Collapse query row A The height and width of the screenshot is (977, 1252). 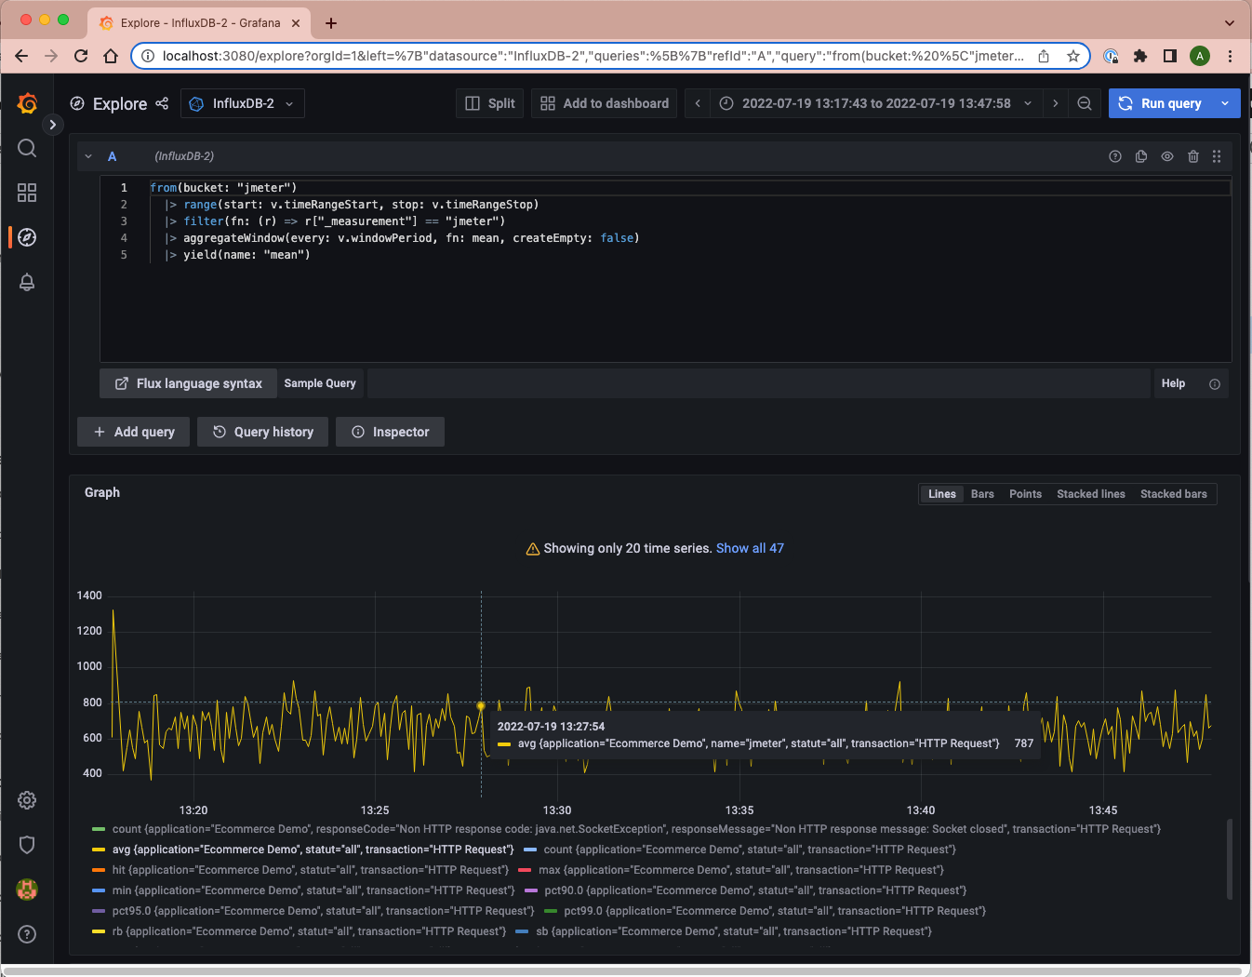tap(88, 156)
